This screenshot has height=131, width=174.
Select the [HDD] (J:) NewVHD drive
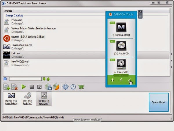click(44, 99)
